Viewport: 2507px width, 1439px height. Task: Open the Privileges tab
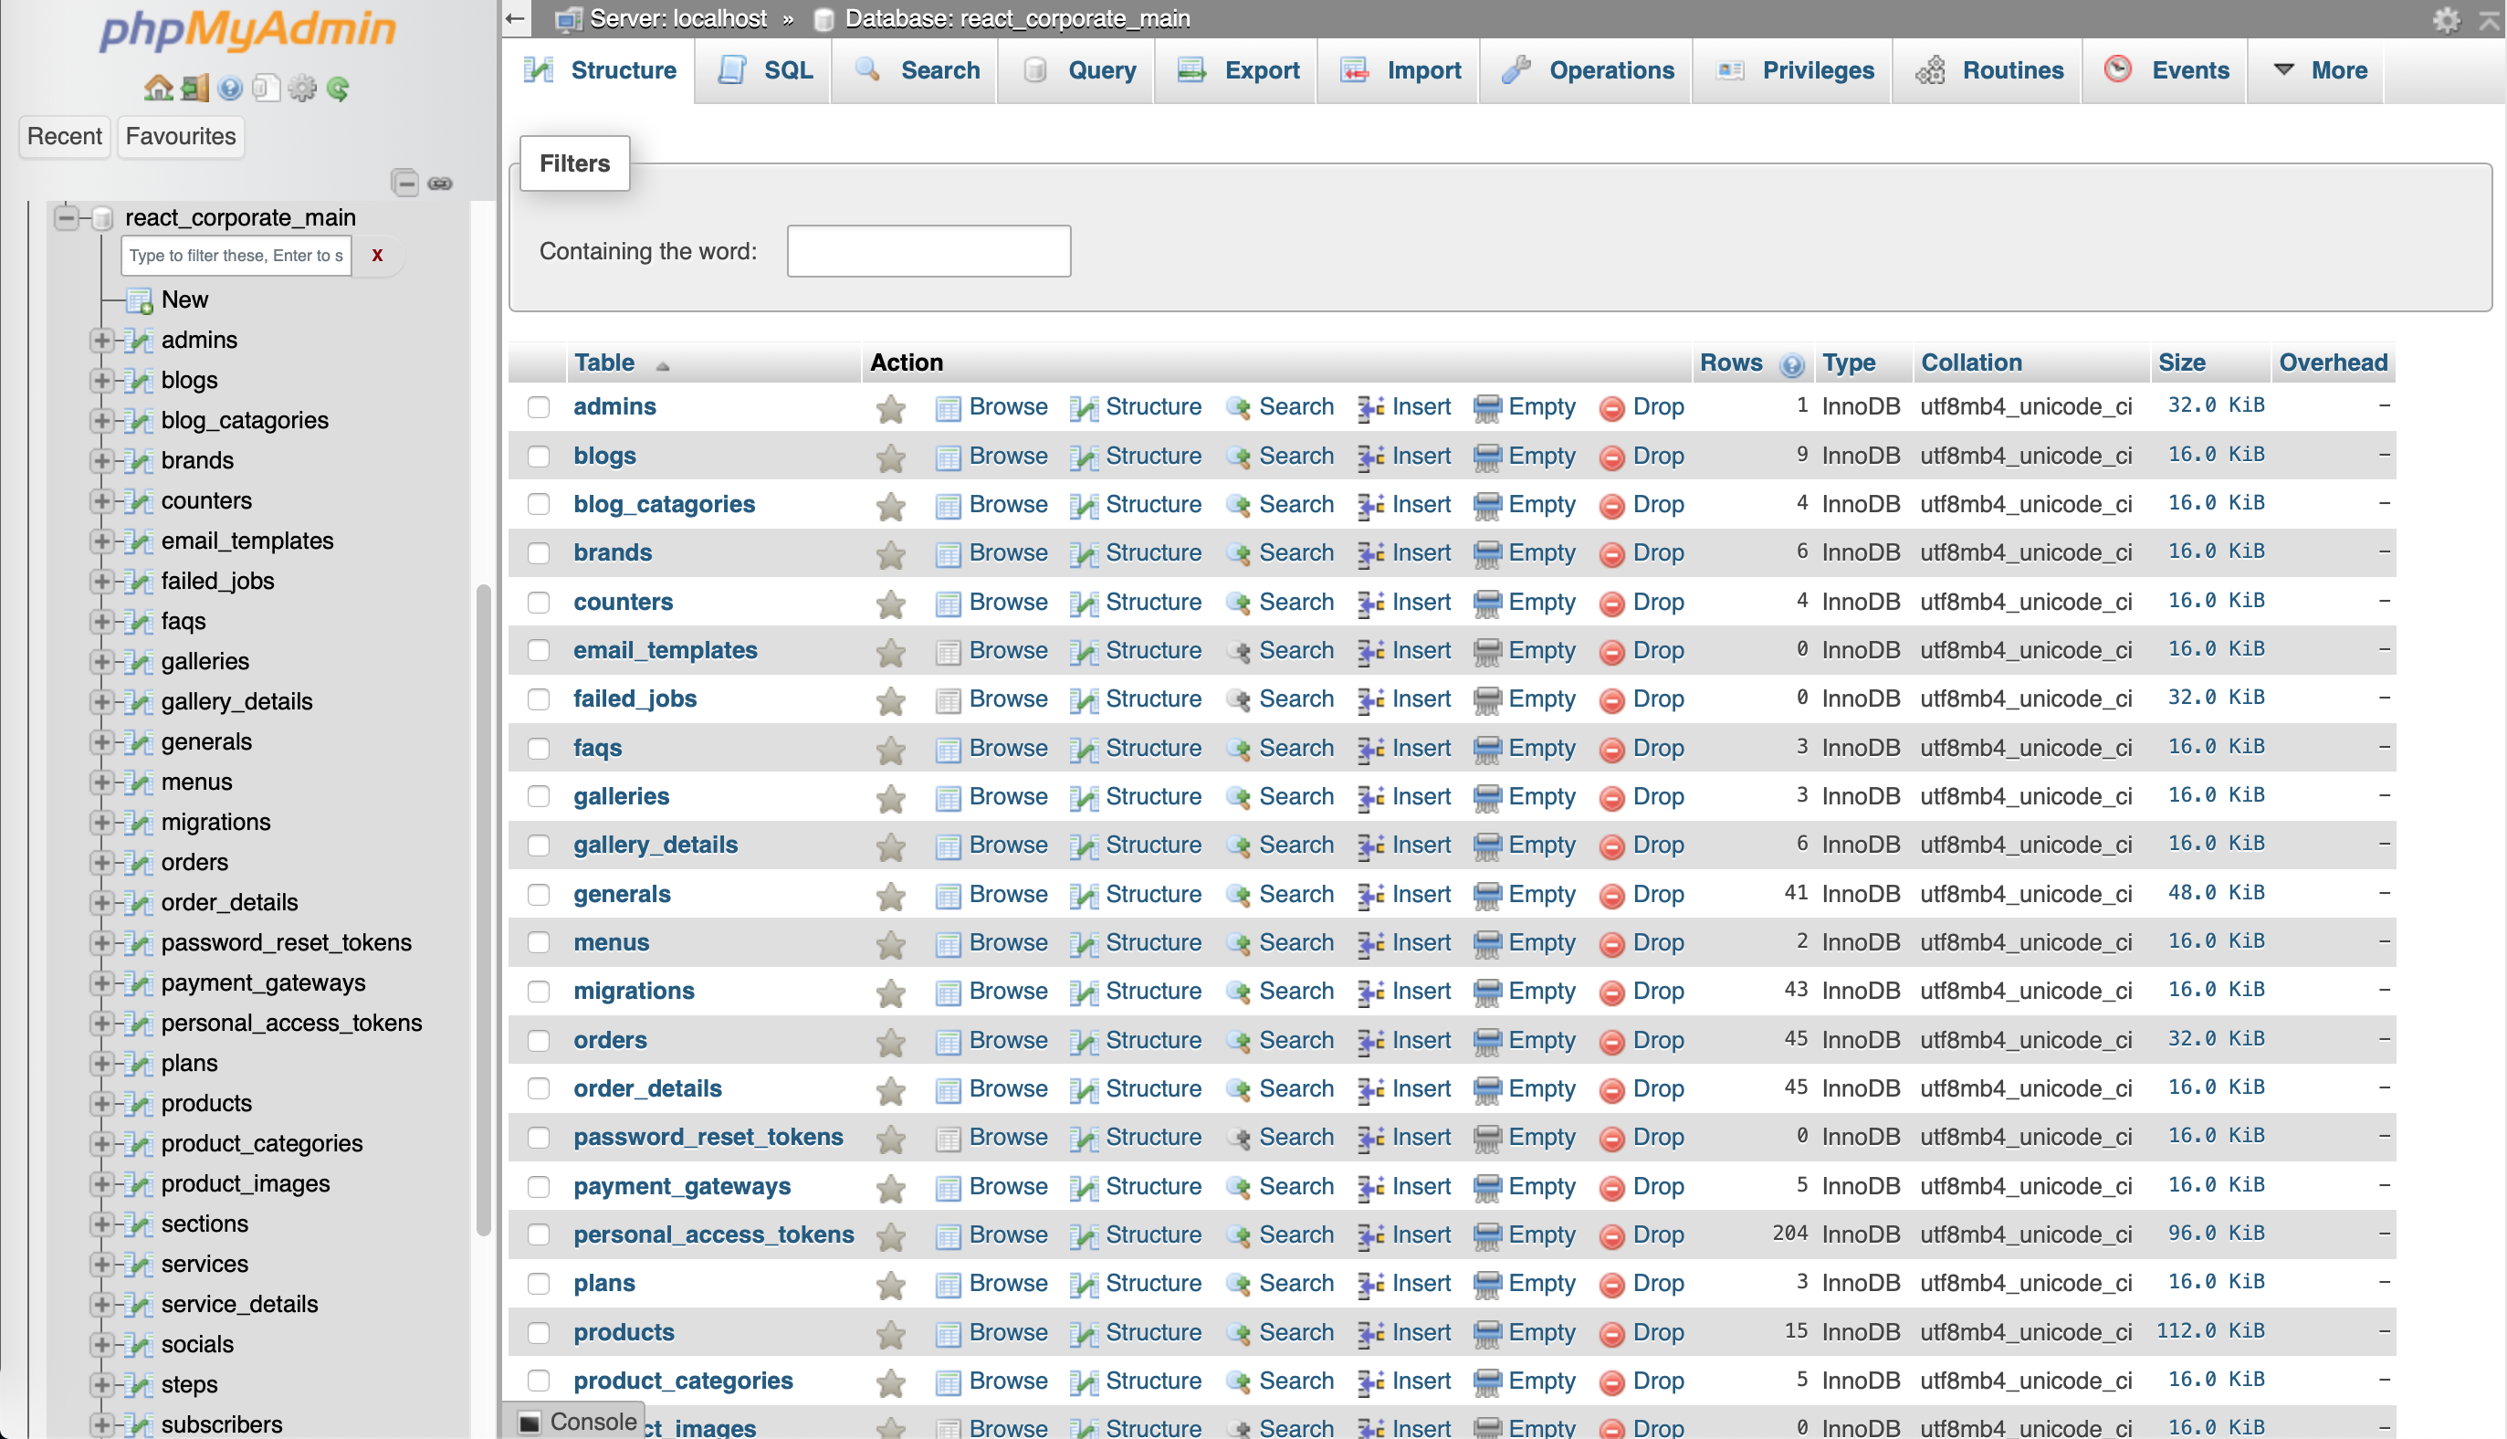click(1794, 70)
